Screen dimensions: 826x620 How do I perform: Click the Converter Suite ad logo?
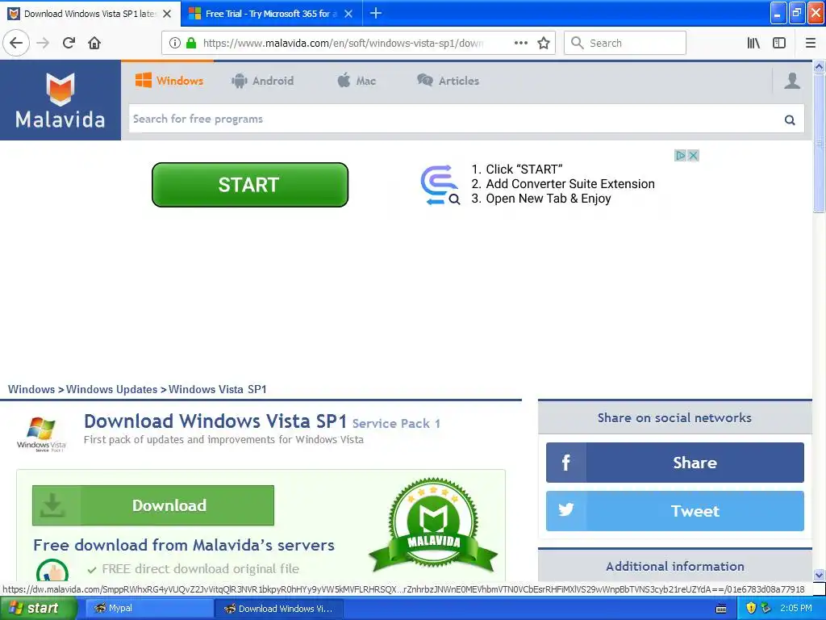440,185
